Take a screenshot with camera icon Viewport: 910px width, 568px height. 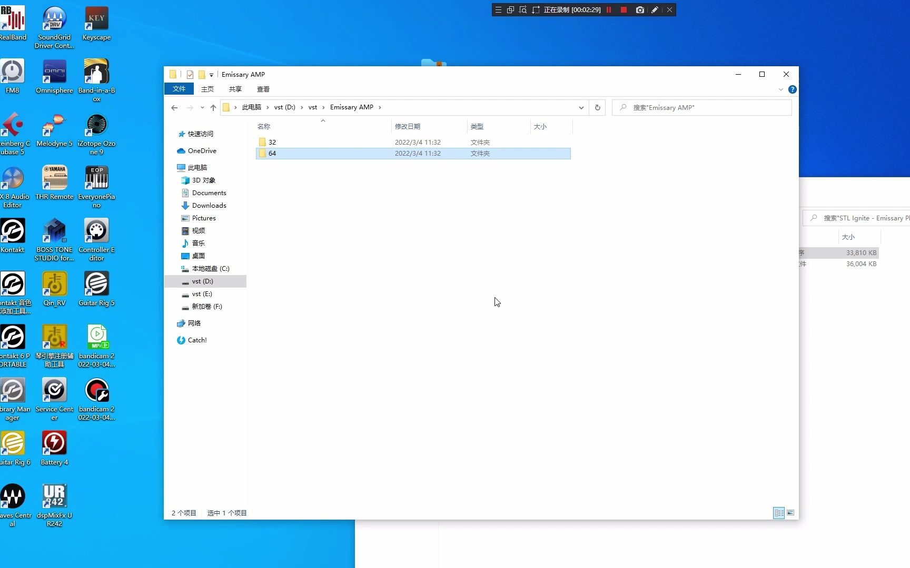[x=640, y=10]
